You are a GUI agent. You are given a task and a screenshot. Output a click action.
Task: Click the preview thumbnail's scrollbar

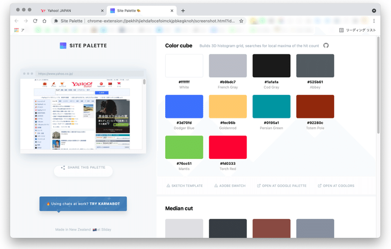[144, 82]
